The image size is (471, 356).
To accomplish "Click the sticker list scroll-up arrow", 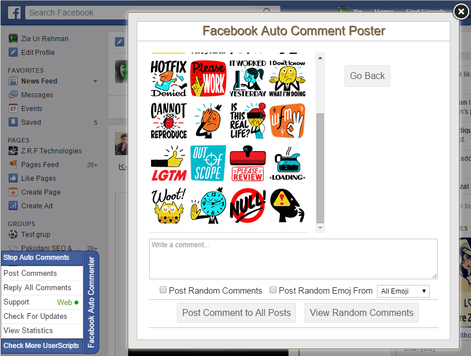I will (320, 58).
